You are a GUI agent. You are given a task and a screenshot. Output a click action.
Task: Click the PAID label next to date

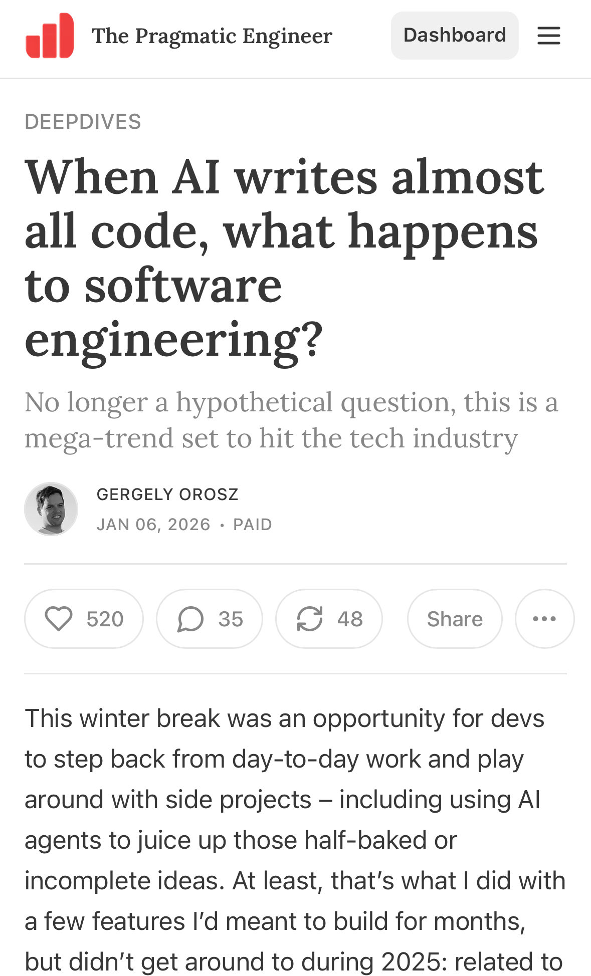click(253, 525)
